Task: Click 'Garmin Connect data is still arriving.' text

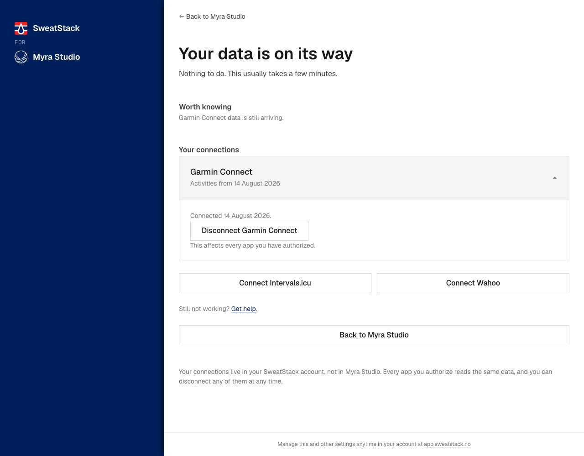Action: (231, 118)
